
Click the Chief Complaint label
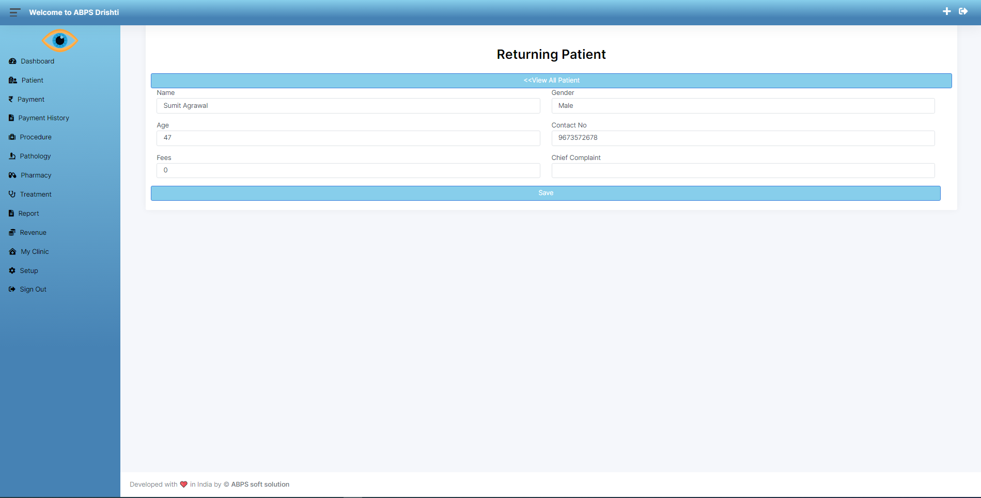576,158
